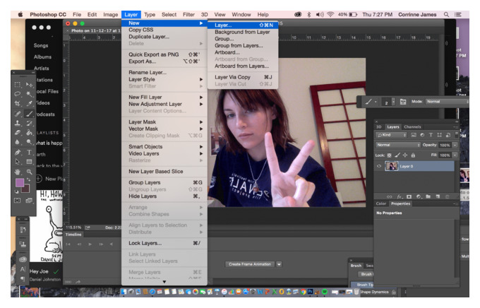Open Opacity dropdown arrow

pyautogui.click(x=455, y=145)
